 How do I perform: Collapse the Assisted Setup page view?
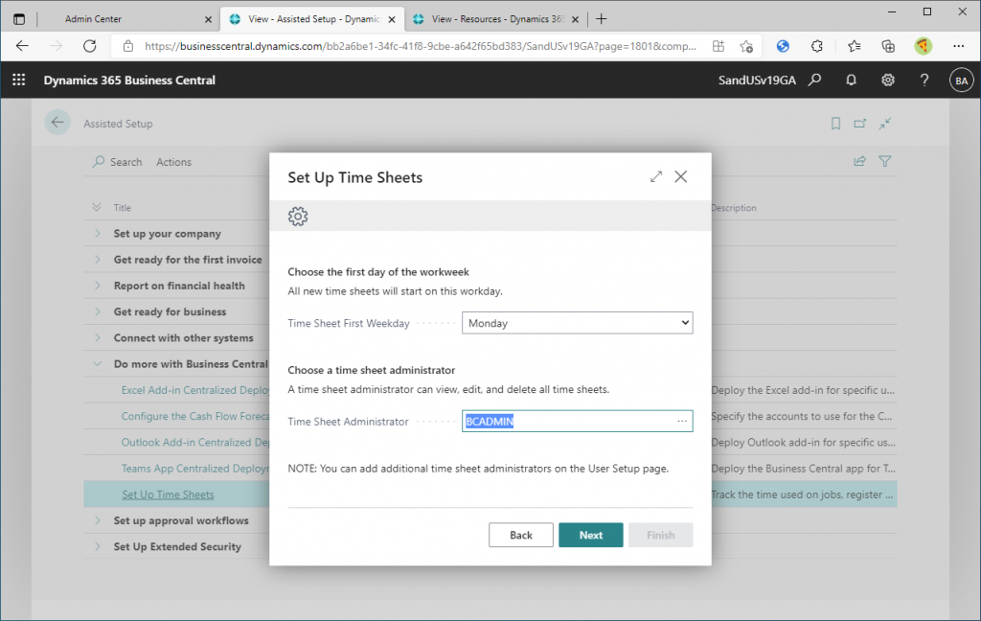[x=884, y=124]
